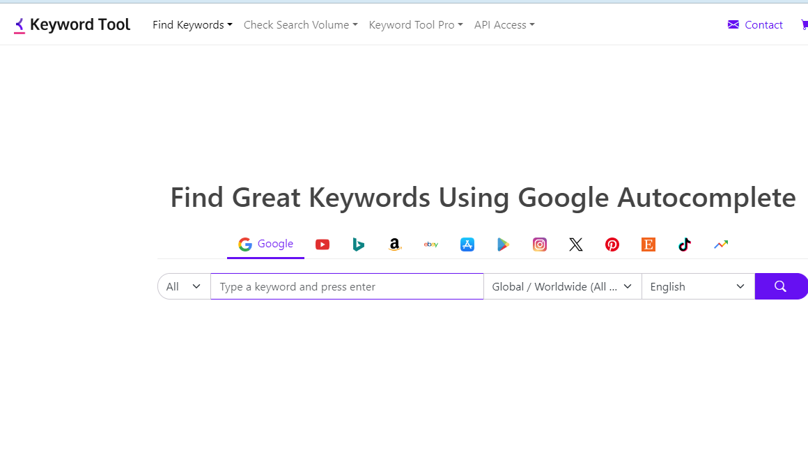This screenshot has height=466, width=808.
Task: Click the purple search magnifier button
Action: [780, 286]
